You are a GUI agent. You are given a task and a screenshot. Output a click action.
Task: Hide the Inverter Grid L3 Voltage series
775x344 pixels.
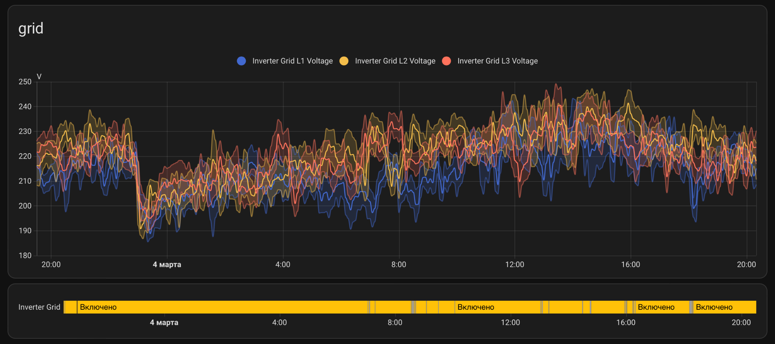[x=498, y=61]
